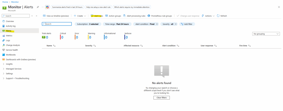Click the Total alerts count
The image size is (283, 111).
click(47, 37)
